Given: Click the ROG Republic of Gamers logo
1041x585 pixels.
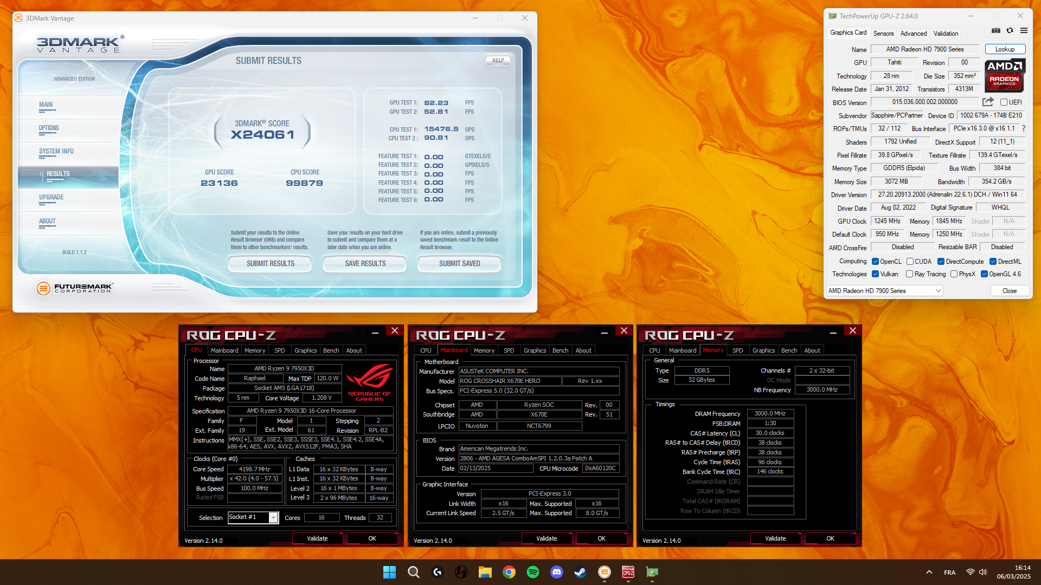Looking at the screenshot, I should point(370,382).
